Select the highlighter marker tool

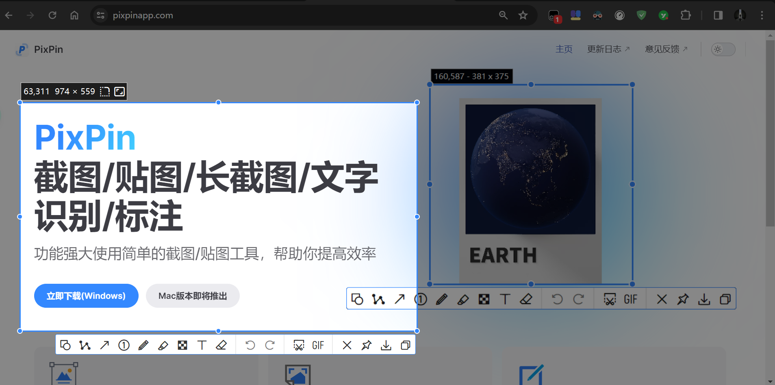(x=163, y=345)
